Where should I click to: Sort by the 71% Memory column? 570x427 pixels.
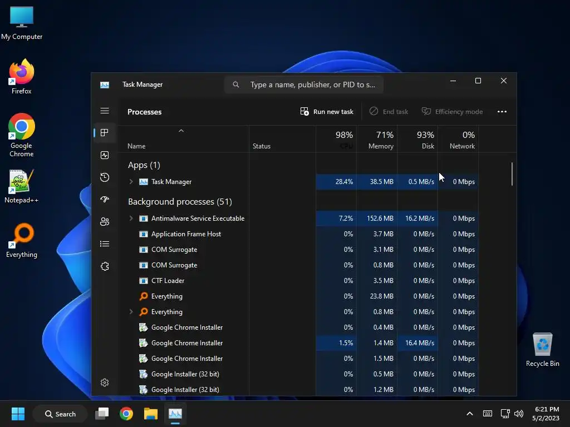[377, 140]
